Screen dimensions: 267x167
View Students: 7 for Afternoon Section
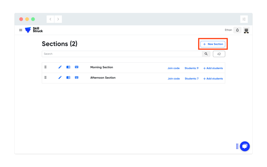point(191,79)
